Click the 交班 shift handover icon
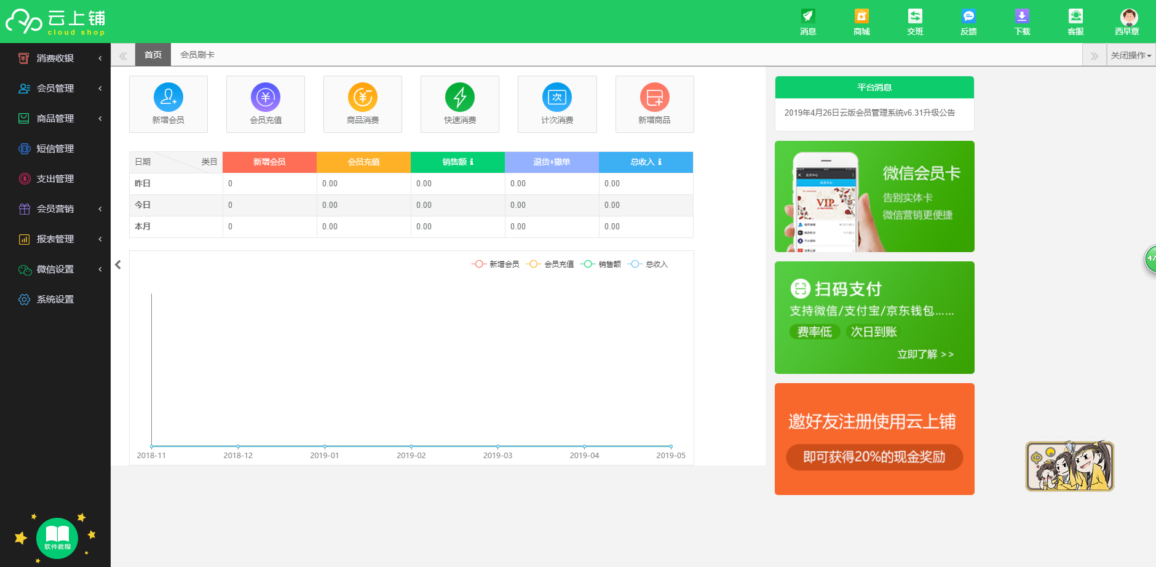Viewport: 1156px width, 567px height. [x=915, y=22]
